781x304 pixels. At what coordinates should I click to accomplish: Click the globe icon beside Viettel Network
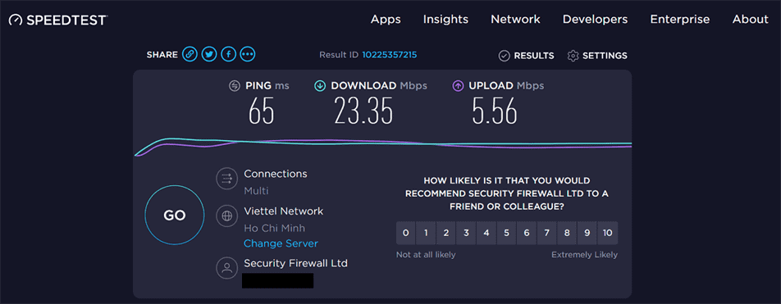(227, 216)
